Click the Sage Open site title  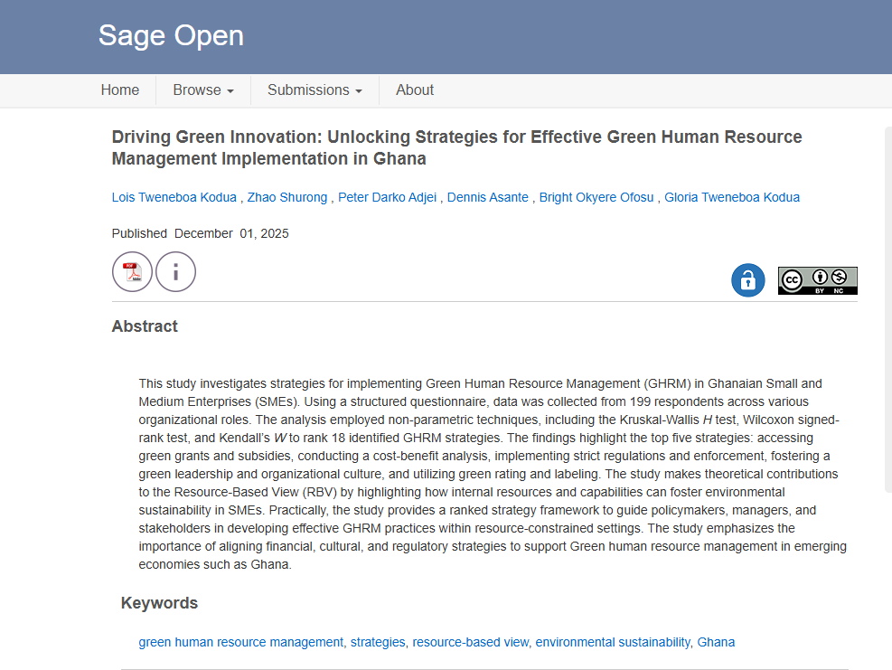coord(171,36)
